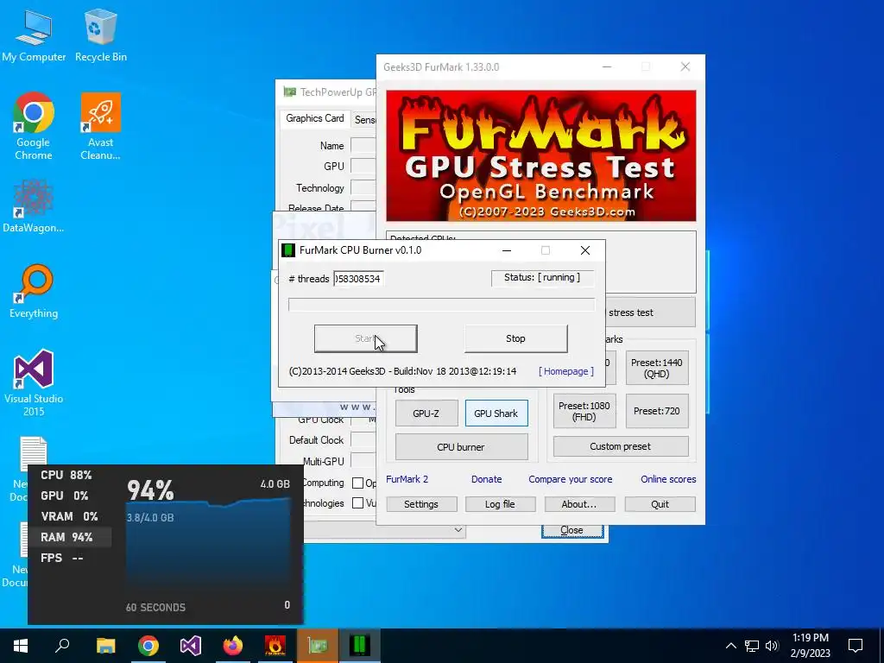The image size is (884, 663).
Task: Open File Explorer from the taskbar
Action: [105, 646]
